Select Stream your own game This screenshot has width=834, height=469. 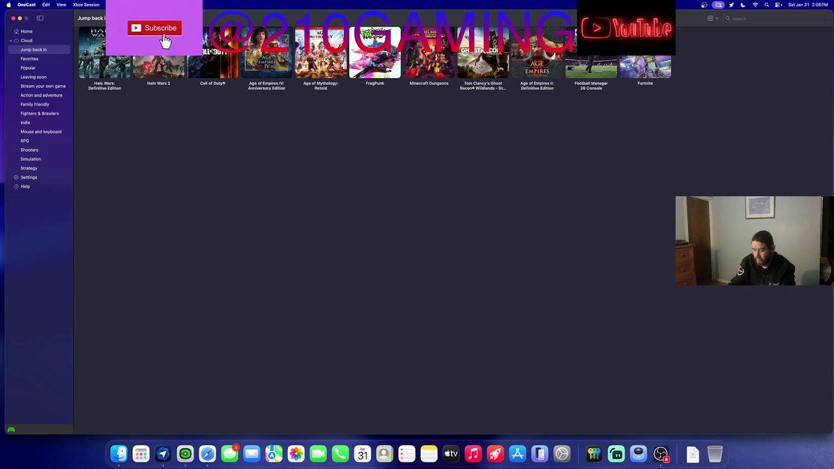(43, 86)
